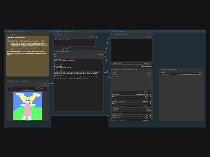Open the size_preset dropdown
The image size is (210, 157).
tap(132, 94)
